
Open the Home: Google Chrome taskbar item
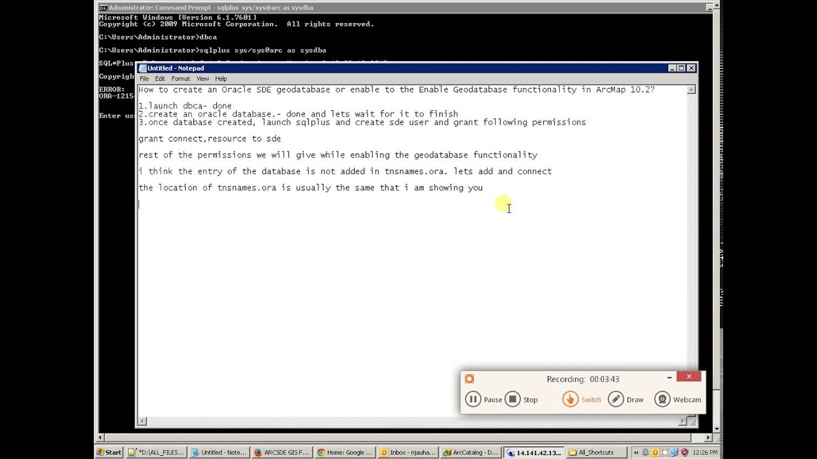pos(345,452)
